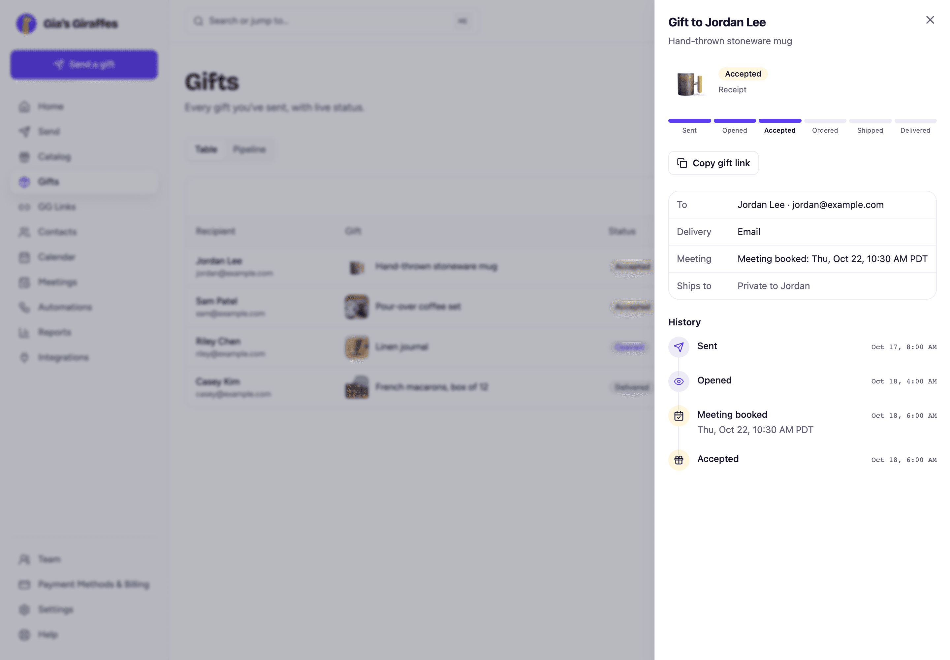Click the Sent paper plane history icon
This screenshot has height=660, width=950.
point(679,347)
